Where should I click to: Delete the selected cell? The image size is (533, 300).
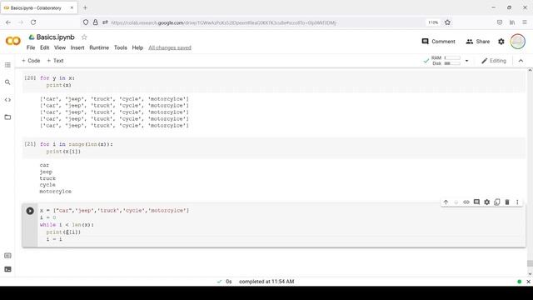[507, 202]
